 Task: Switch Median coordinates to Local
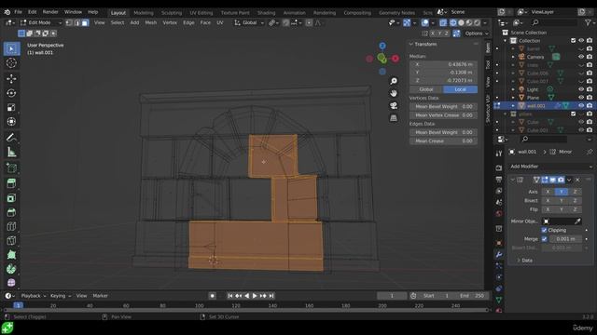click(x=460, y=89)
